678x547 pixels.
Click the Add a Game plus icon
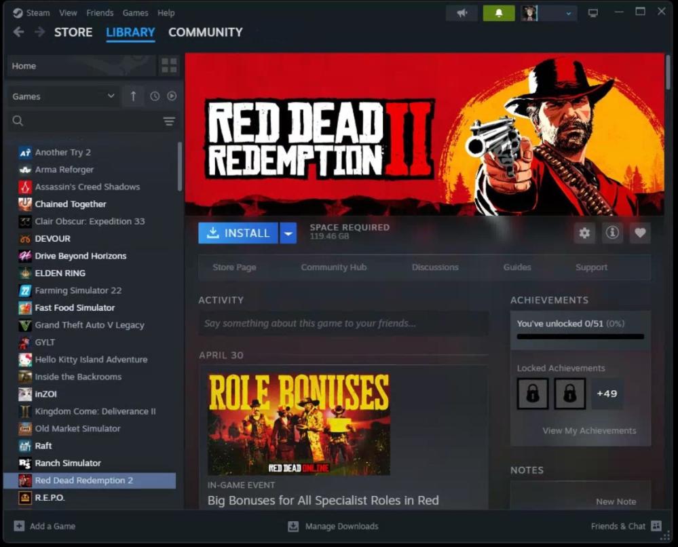19,526
